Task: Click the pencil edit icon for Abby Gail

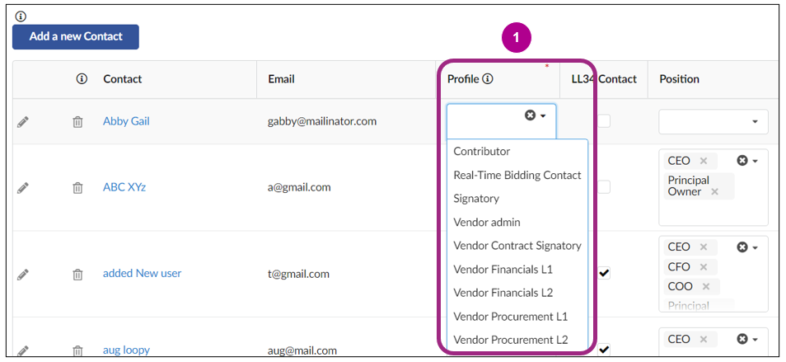Action: (23, 122)
